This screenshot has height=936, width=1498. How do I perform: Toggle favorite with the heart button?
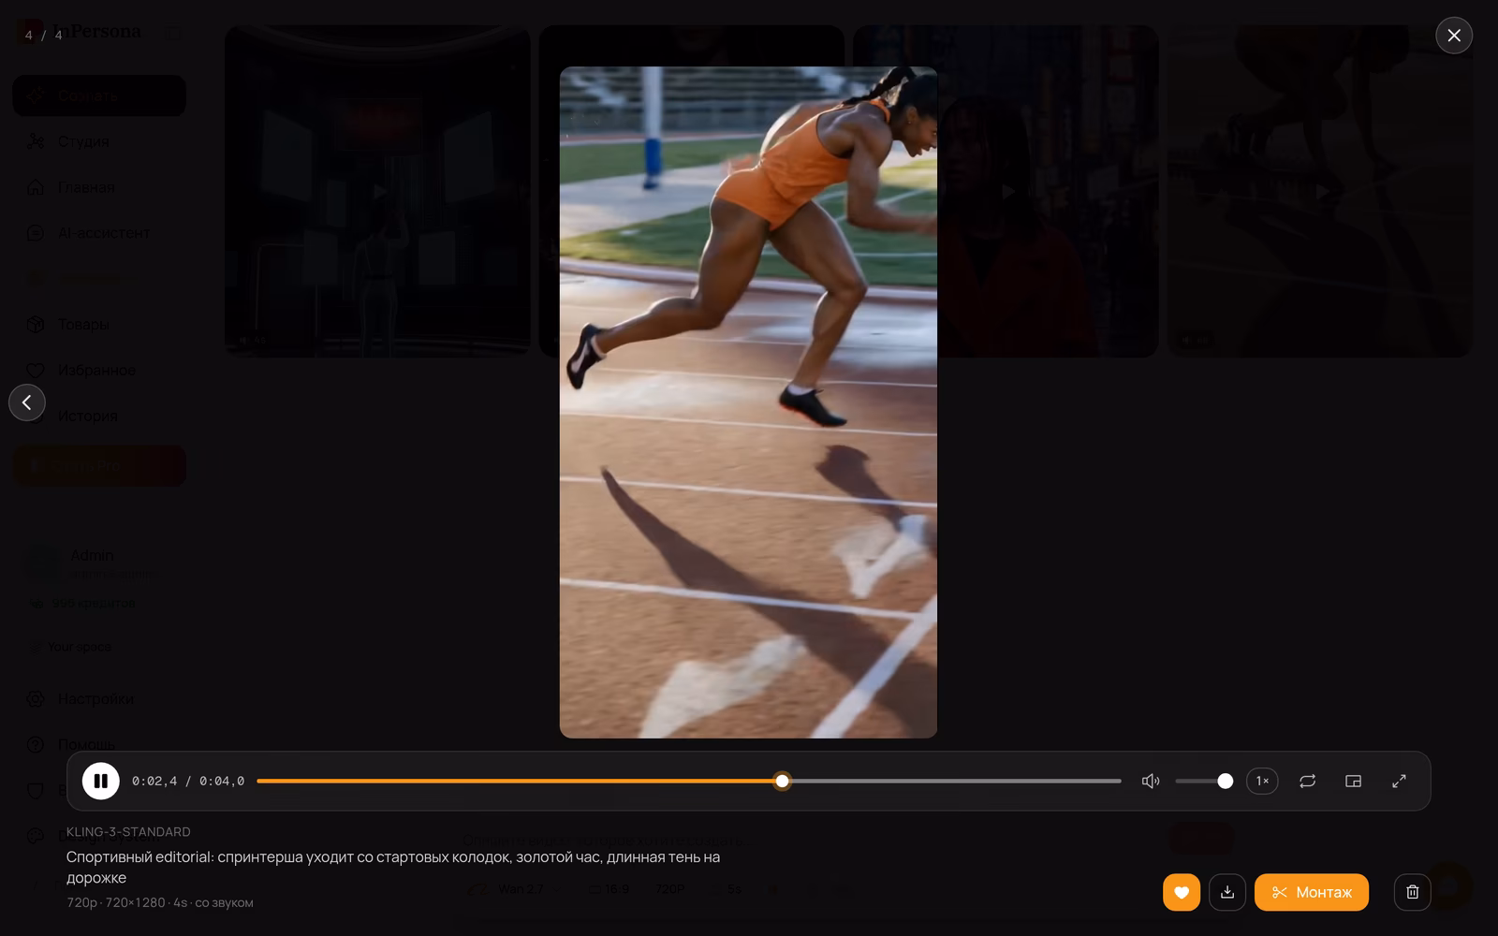(1182, 892)
